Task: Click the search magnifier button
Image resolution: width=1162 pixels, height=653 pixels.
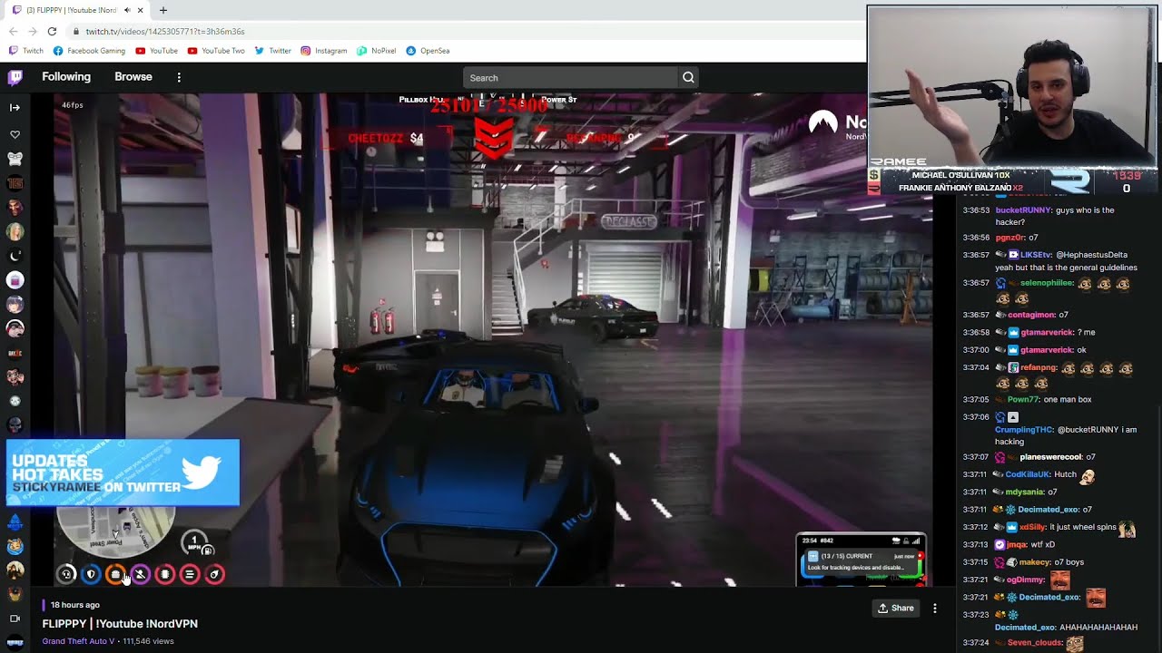Action: 688,77
